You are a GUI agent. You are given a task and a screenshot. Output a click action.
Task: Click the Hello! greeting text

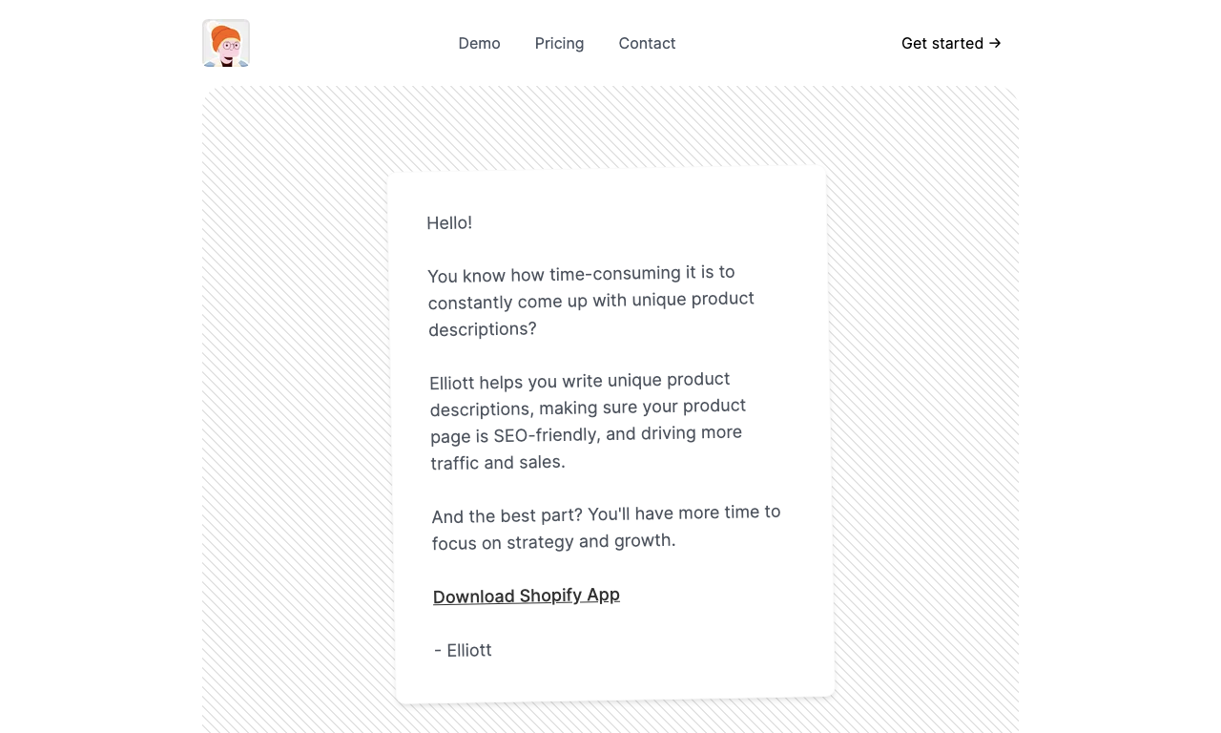[x=449, y=222]
